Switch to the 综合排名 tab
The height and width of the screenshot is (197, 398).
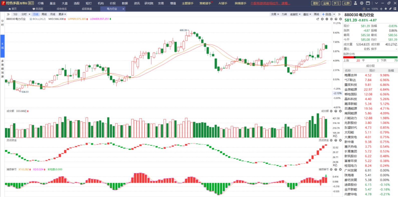[62, 9]
